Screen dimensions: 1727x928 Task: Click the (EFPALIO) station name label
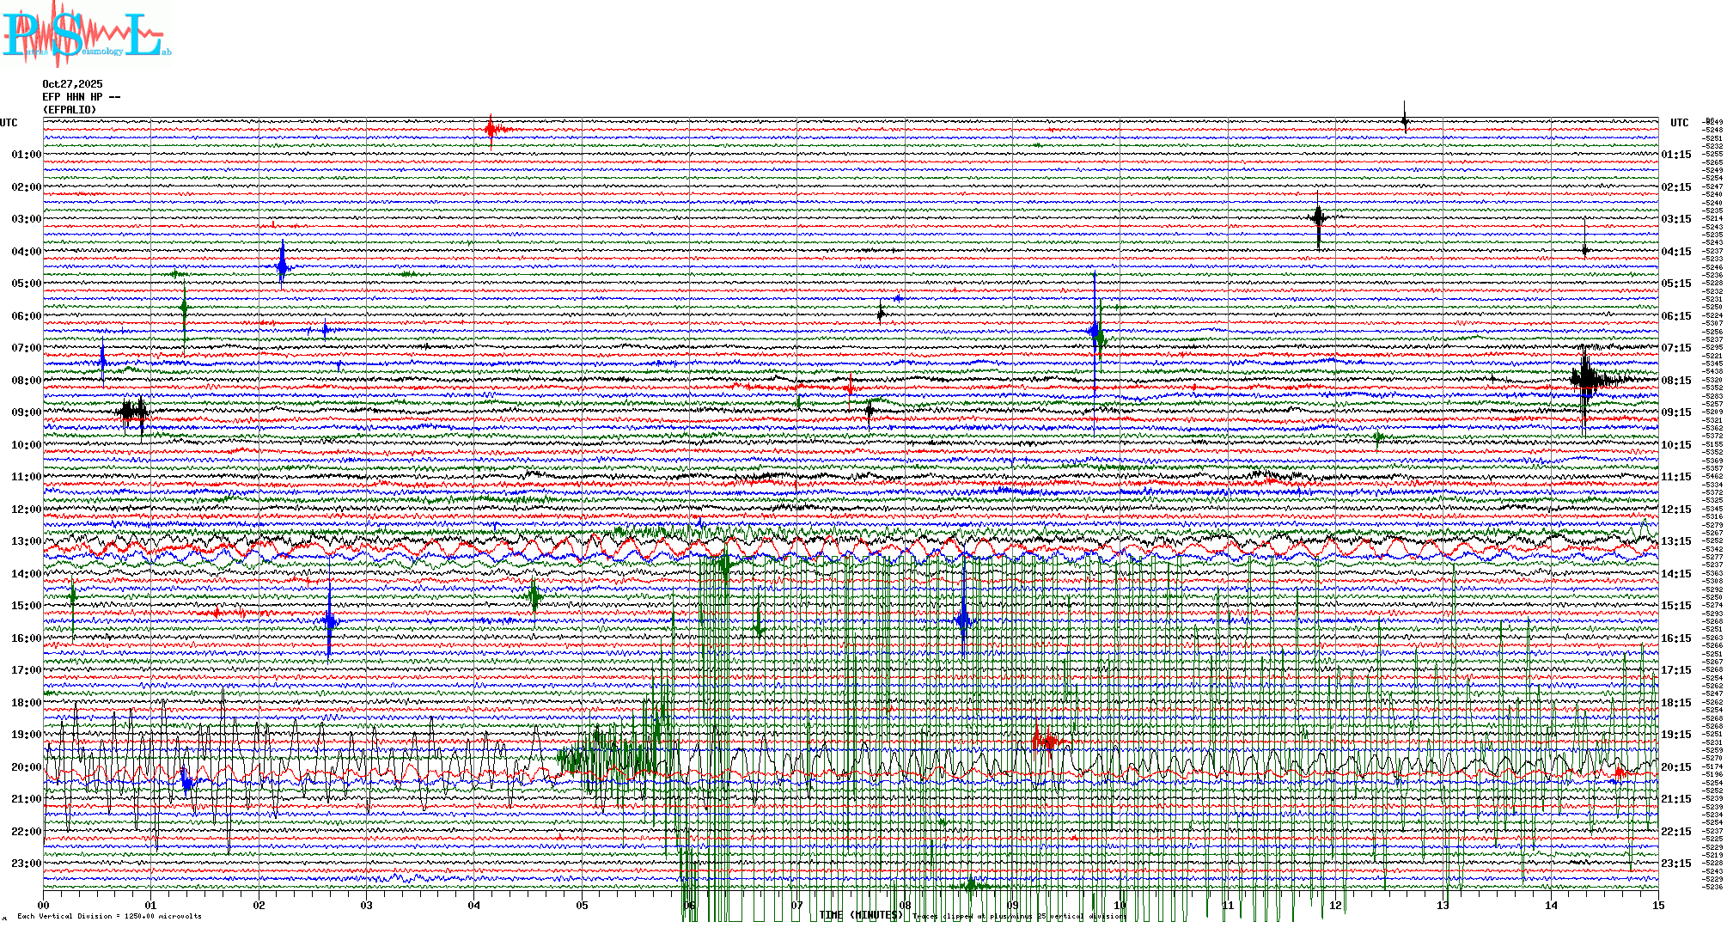(70, 110)
